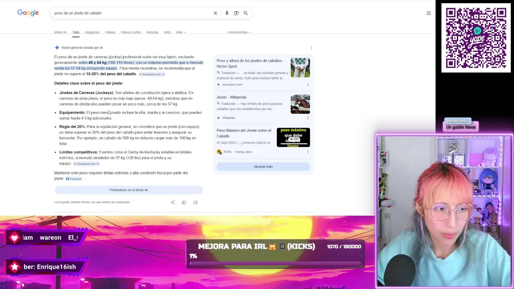Open Jinete - Wikipedia link
Image resolution: width=514 pixels, height=289 pixels.
pyautogui.click(x=231, y=97)
